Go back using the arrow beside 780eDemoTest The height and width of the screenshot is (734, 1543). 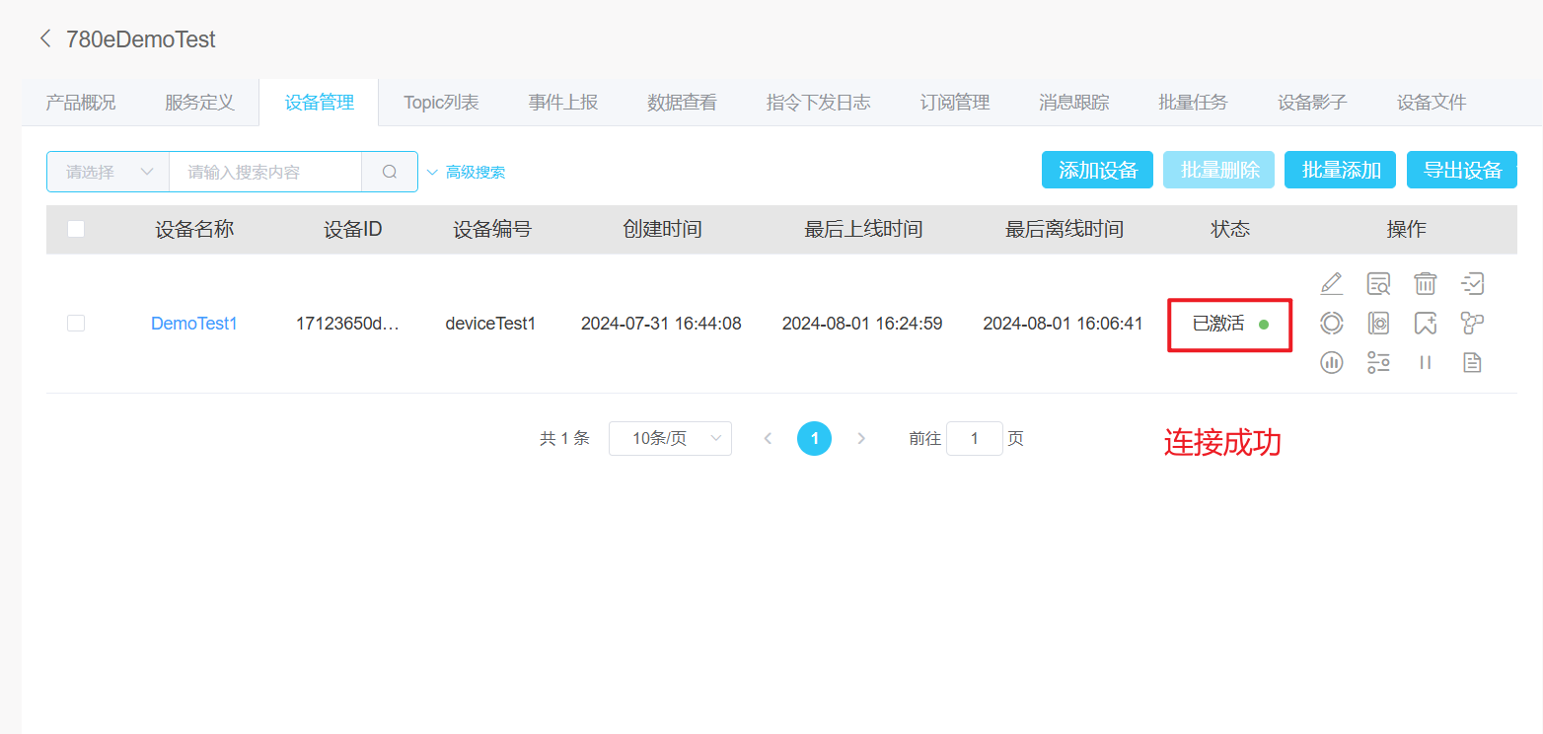[x=44, y=39]
